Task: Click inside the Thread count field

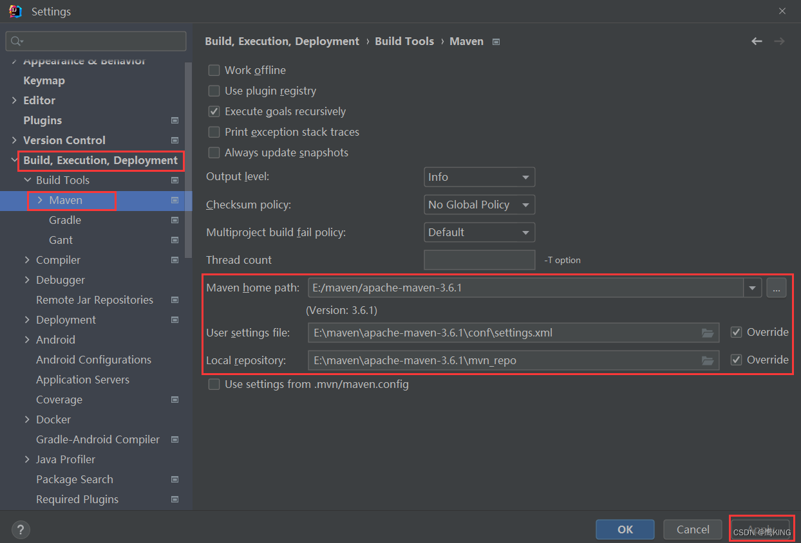Action: pyautogui.click(x=479, y=260)
